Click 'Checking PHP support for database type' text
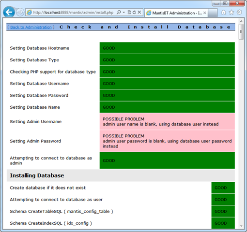This screenshot has width=247, height=232. coord(53,72)
